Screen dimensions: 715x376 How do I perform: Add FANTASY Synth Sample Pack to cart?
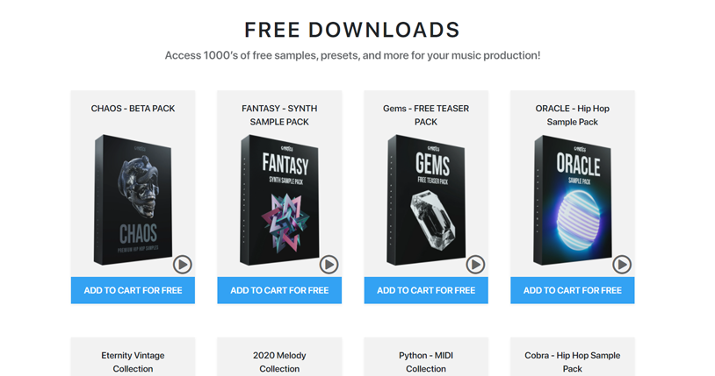pos(279,290)
